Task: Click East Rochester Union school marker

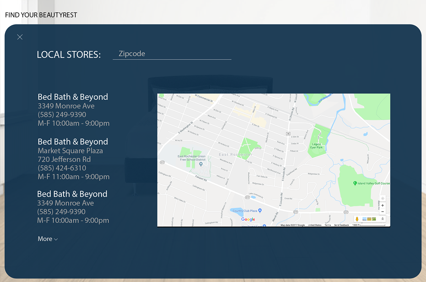Action: (x=201, y=164)
